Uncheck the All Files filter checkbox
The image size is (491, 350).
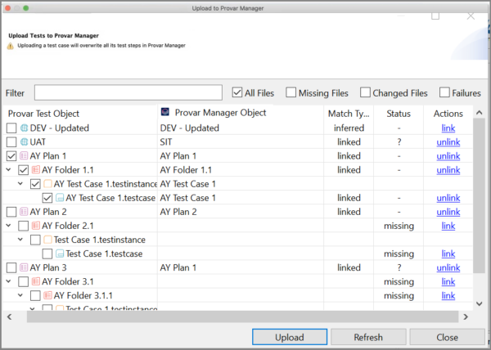(237, 92)
